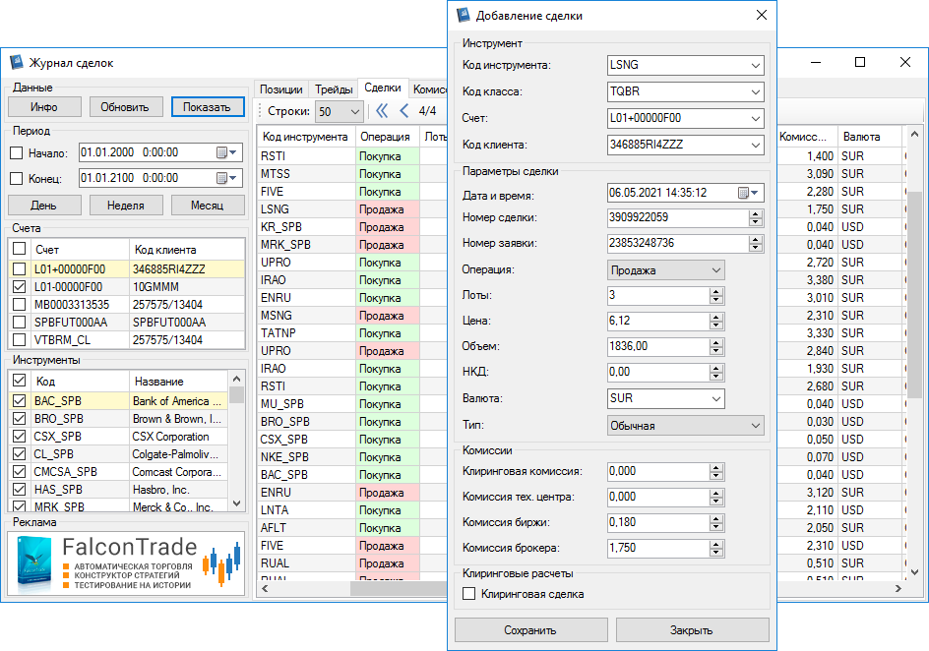Image resolution: width=929 pixels, height=651 pixels.
Task: Decrease Комиссия брокера with its down arrow
Action: tap(716, 552)
